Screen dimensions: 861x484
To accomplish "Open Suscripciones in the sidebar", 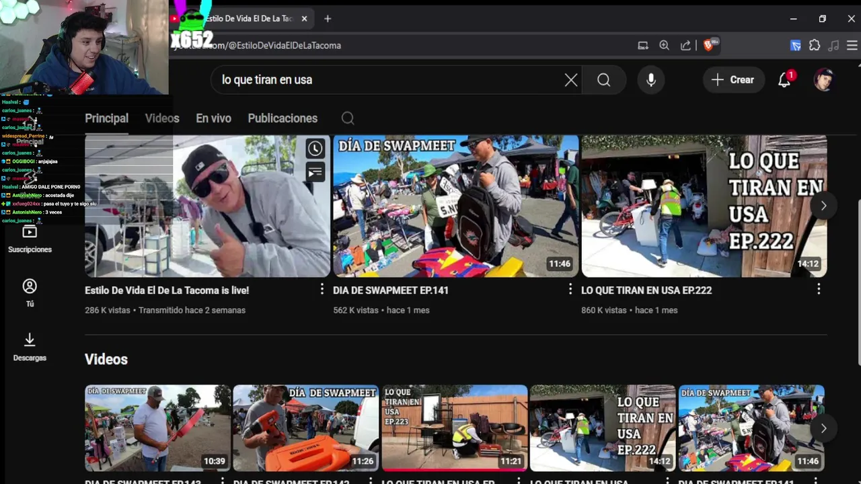I will pos(30,239).
